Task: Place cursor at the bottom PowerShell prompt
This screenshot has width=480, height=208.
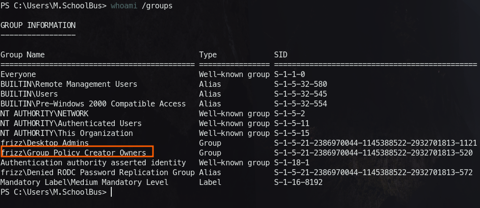Action: (112, 192)
